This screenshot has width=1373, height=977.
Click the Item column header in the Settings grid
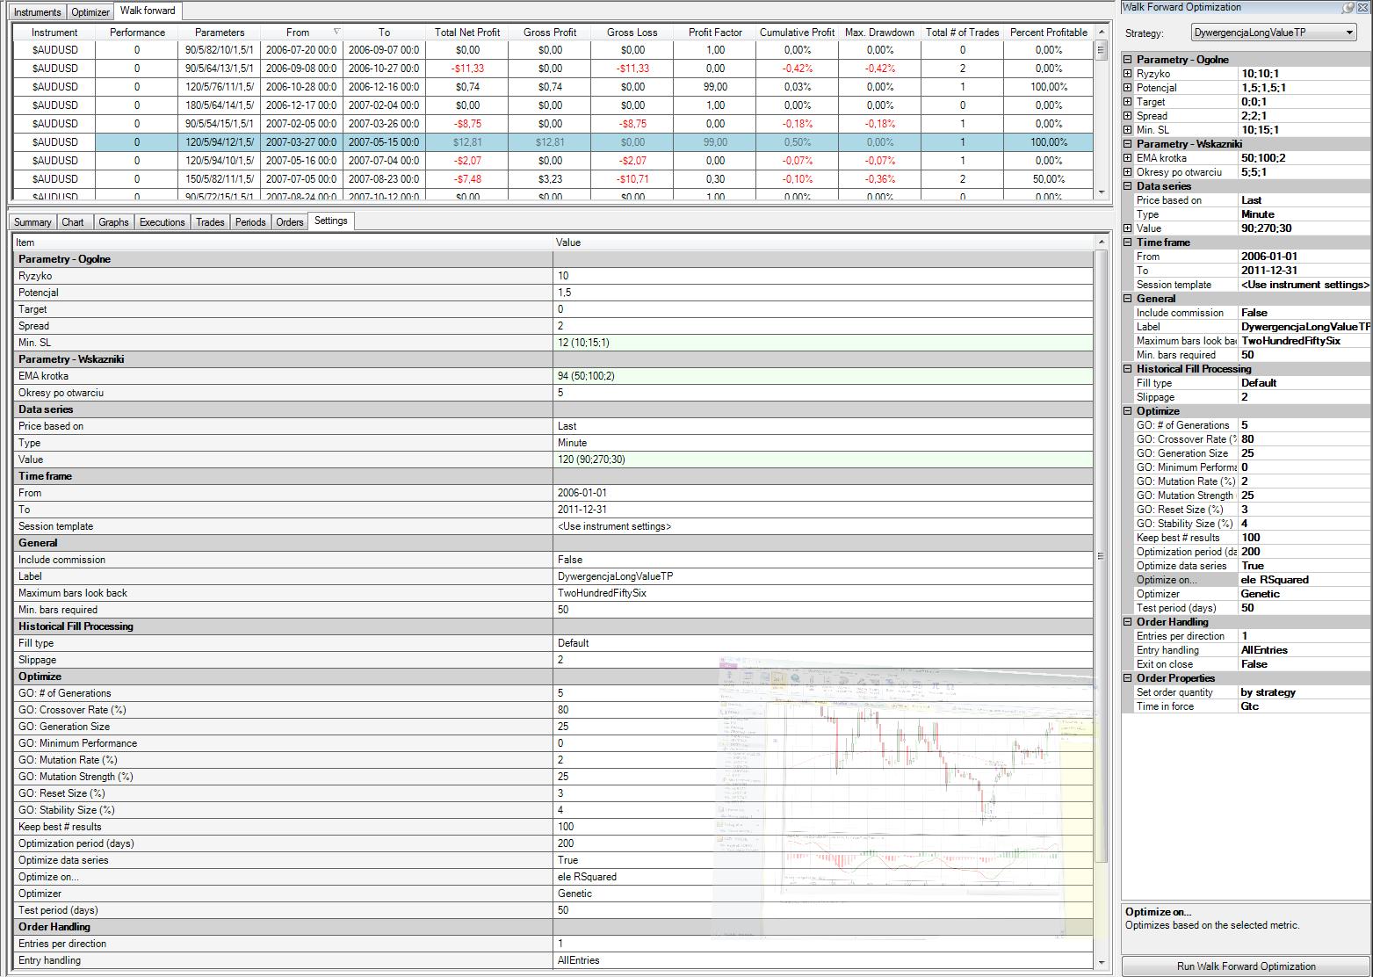(x=283, y=242)
